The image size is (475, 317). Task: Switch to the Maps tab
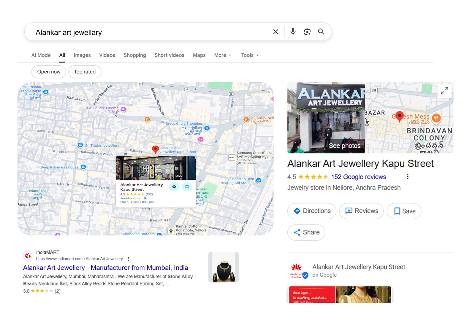pos(199,55)
